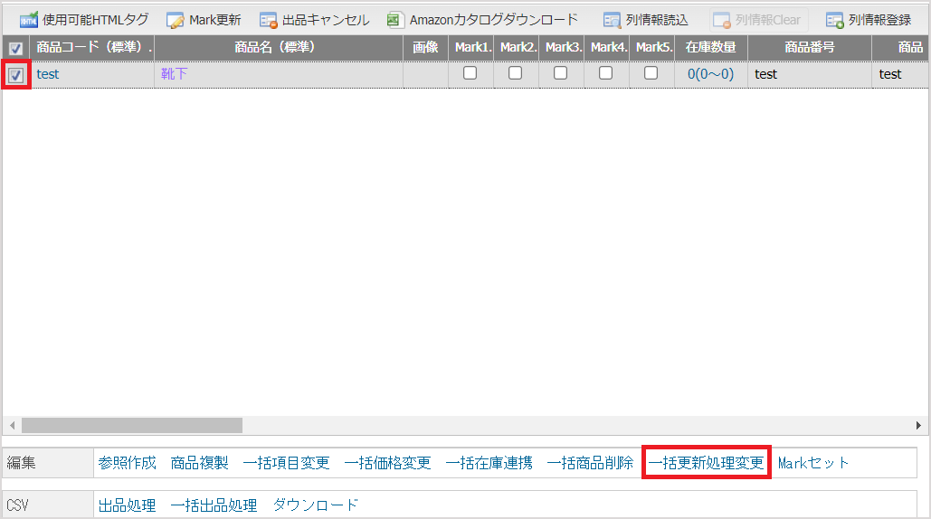Click 参照作成 edit link

tap(127, 463)
